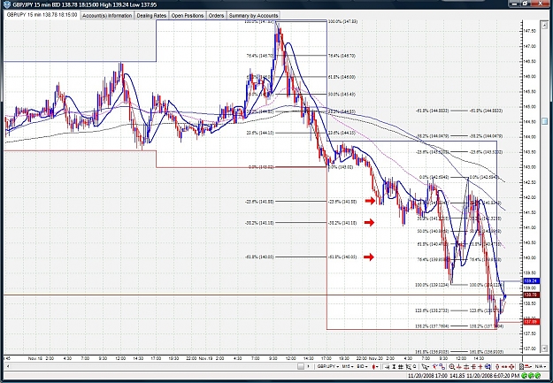Click the last green connection status icon
Viewport: 553px width, 383px height.
537,375
